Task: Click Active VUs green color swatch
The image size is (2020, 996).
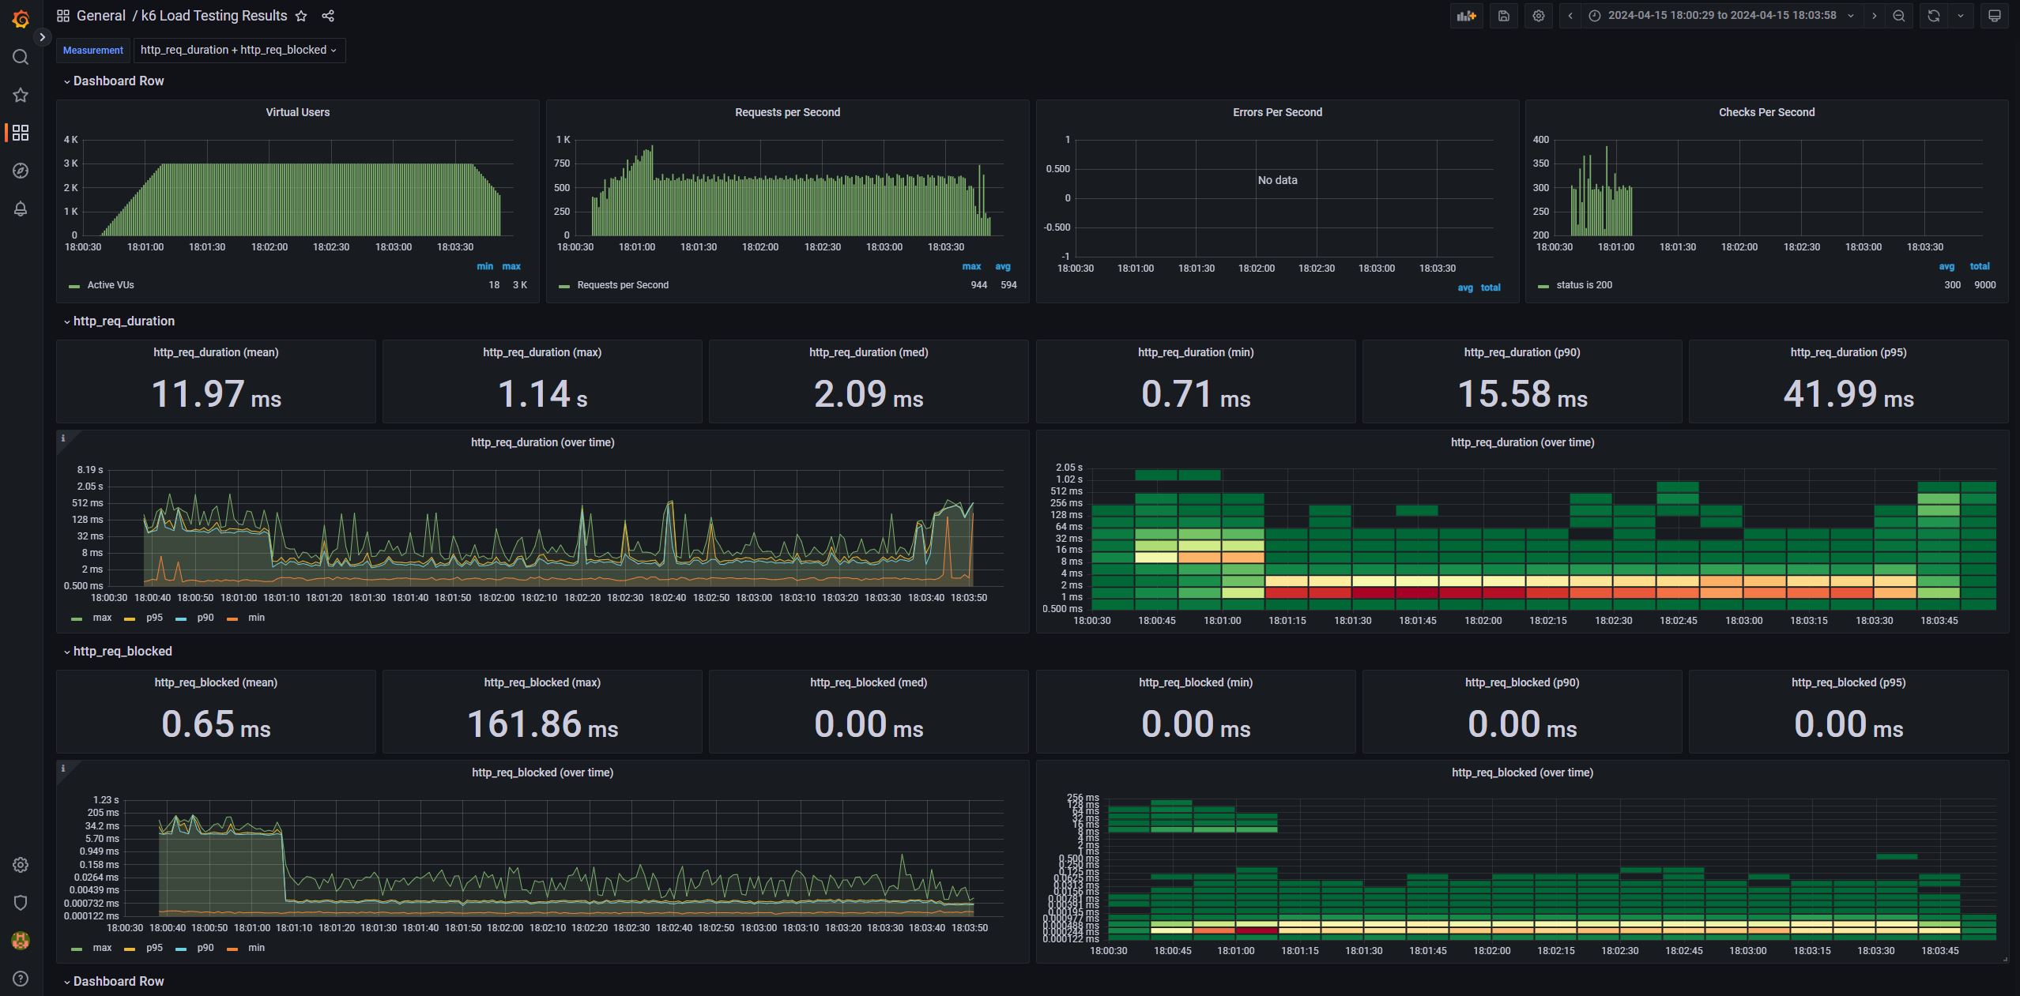Action: pyautogui.click(x=74, y=286)
